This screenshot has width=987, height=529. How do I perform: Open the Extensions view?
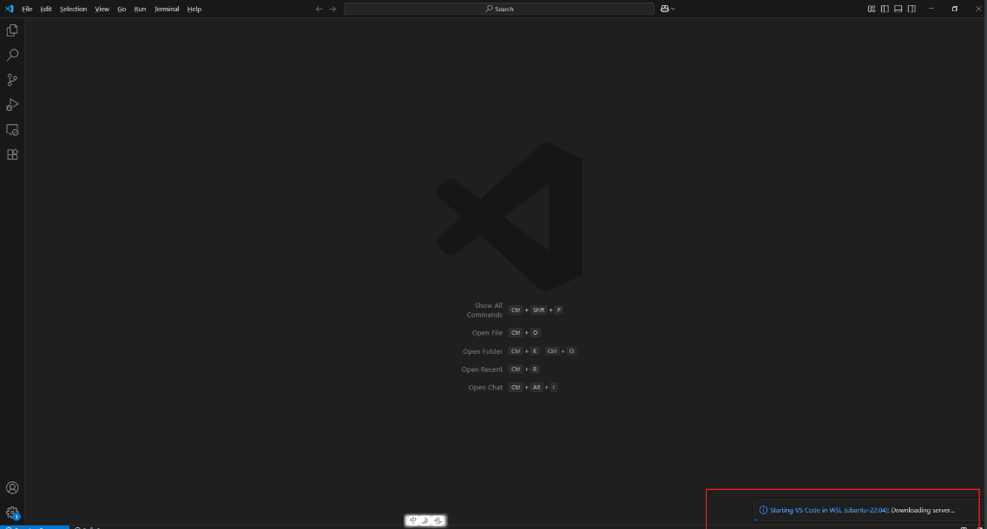(12, 154)
